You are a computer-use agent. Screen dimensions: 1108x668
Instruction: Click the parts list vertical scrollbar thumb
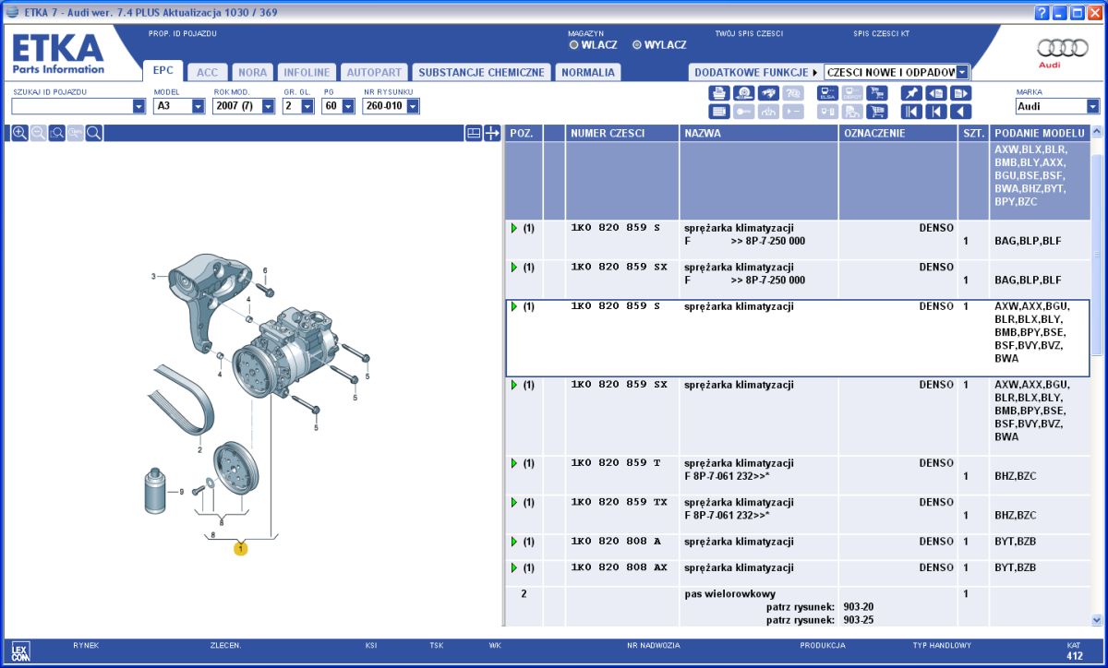click(1097, 255)
